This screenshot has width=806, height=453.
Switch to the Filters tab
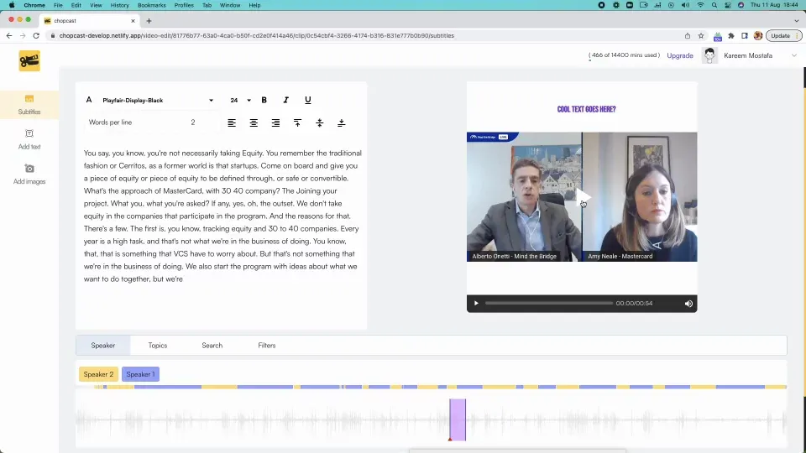(267, 345)
